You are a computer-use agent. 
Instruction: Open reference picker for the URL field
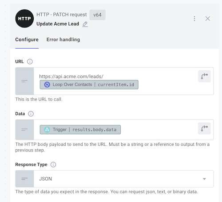(x=204, y=76)
